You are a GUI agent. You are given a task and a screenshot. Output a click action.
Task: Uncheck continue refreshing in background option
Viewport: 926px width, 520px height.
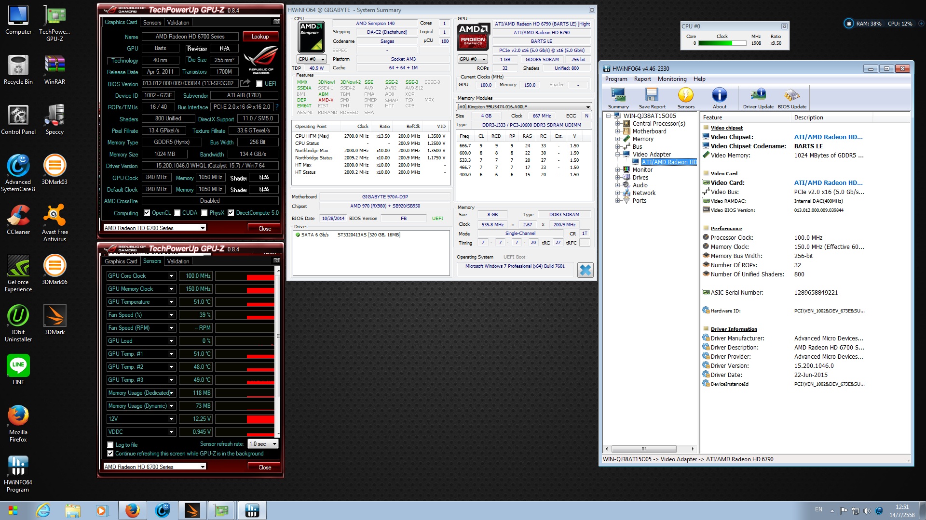coord(110,454)
